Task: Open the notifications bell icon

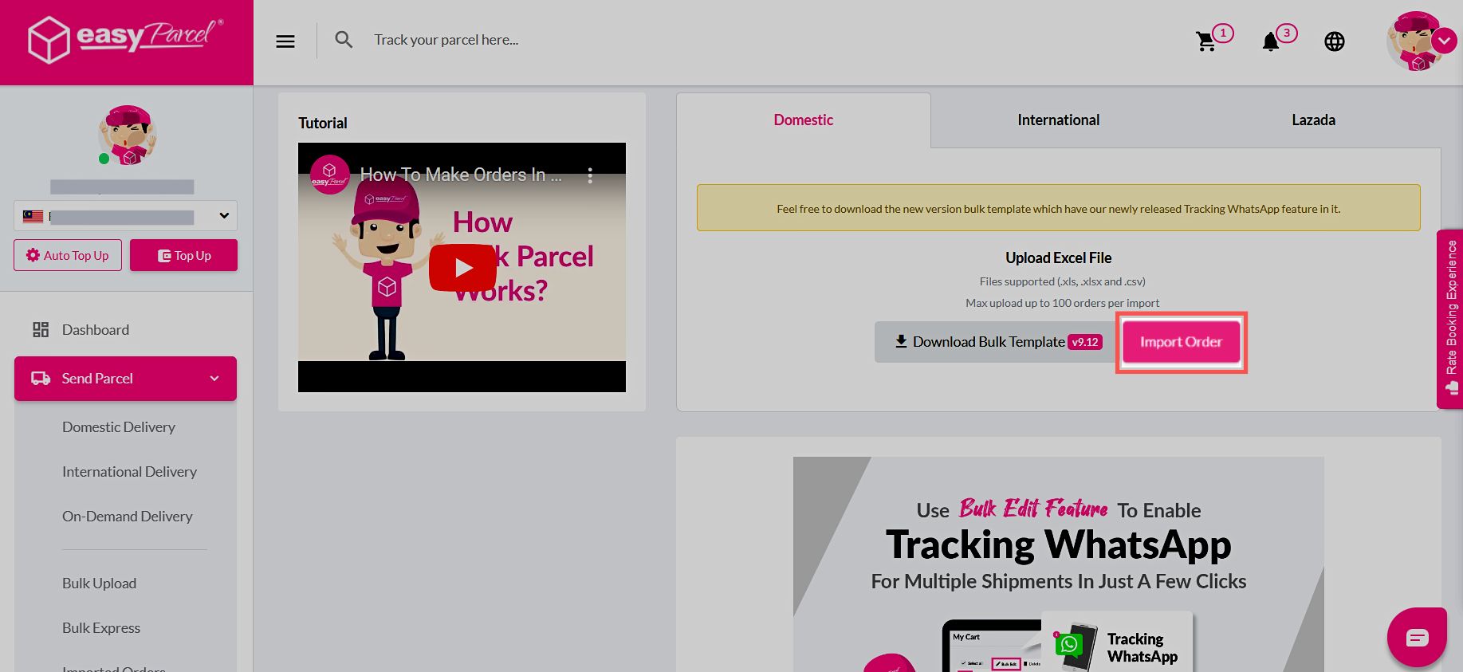Action: tap(1271, 41)
